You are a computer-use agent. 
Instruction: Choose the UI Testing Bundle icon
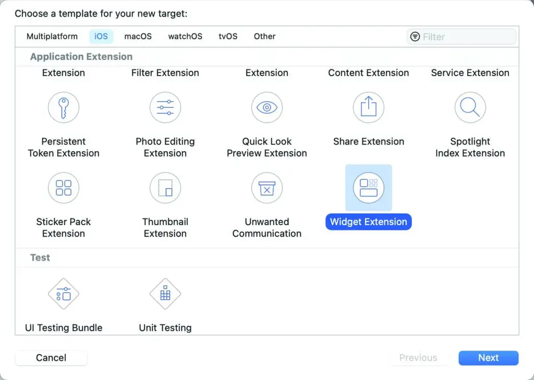click(x=64, y=294)
